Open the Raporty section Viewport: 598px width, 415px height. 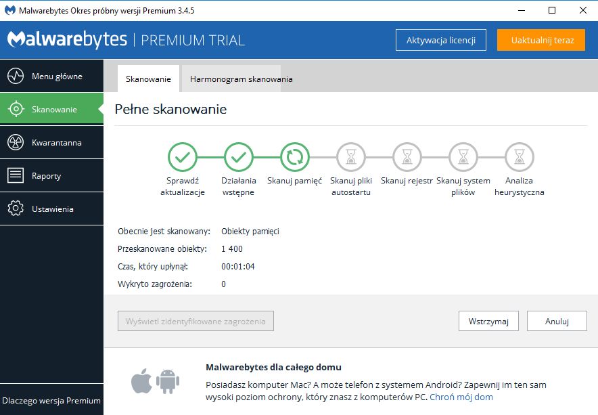coord(51,175)
